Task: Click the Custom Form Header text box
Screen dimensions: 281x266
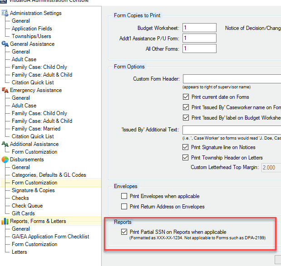Action: 232,79
